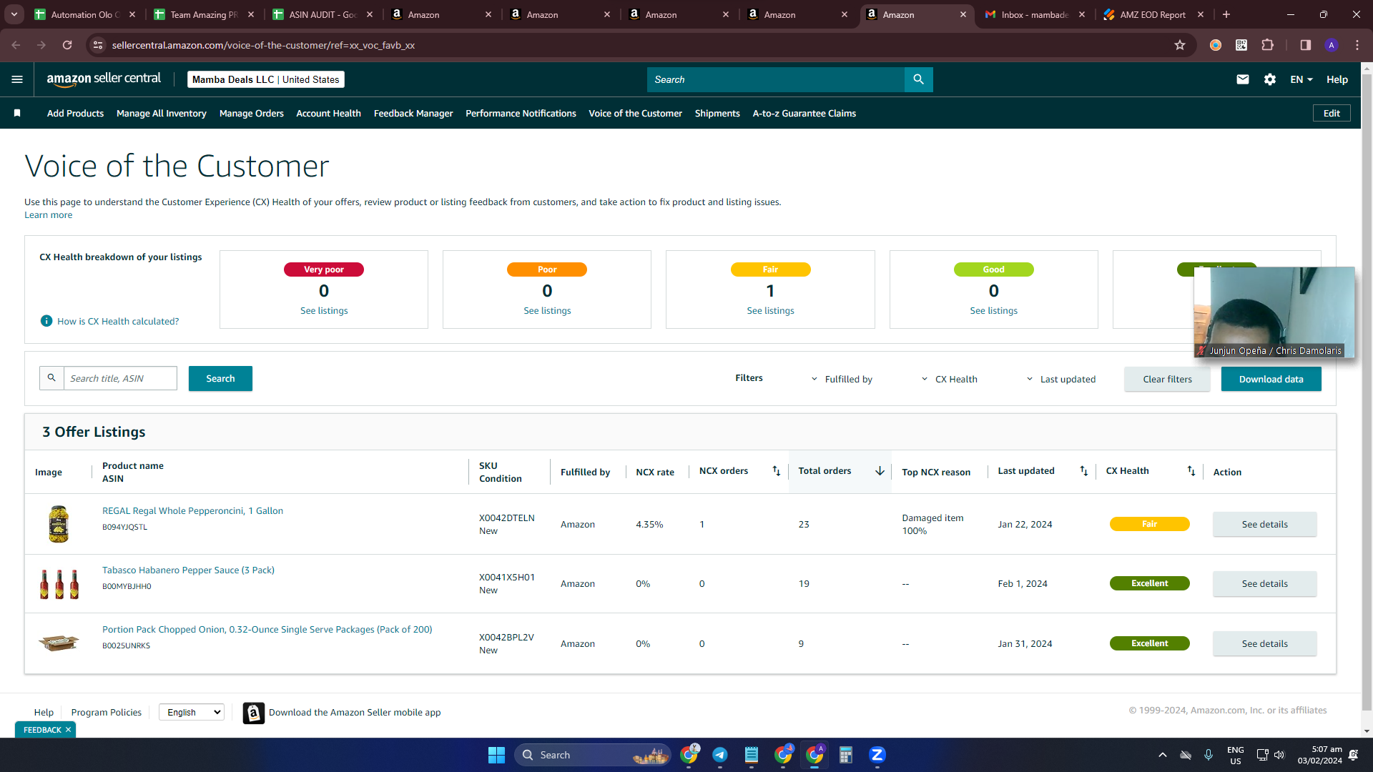1373x772 pixels.
Task: See listings under Very poor
Action: pyautogui.click(x=324, y=310)
